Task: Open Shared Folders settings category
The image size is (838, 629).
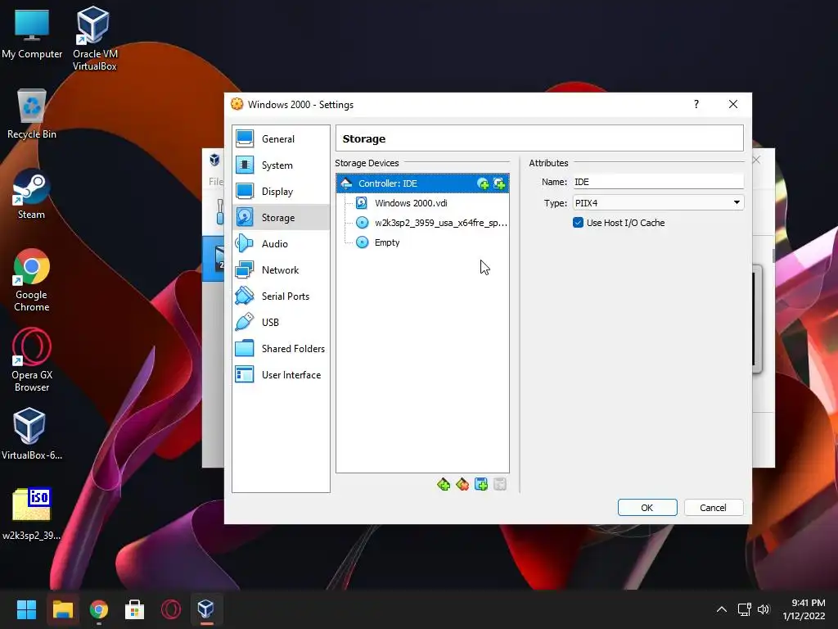Action: 282,349
